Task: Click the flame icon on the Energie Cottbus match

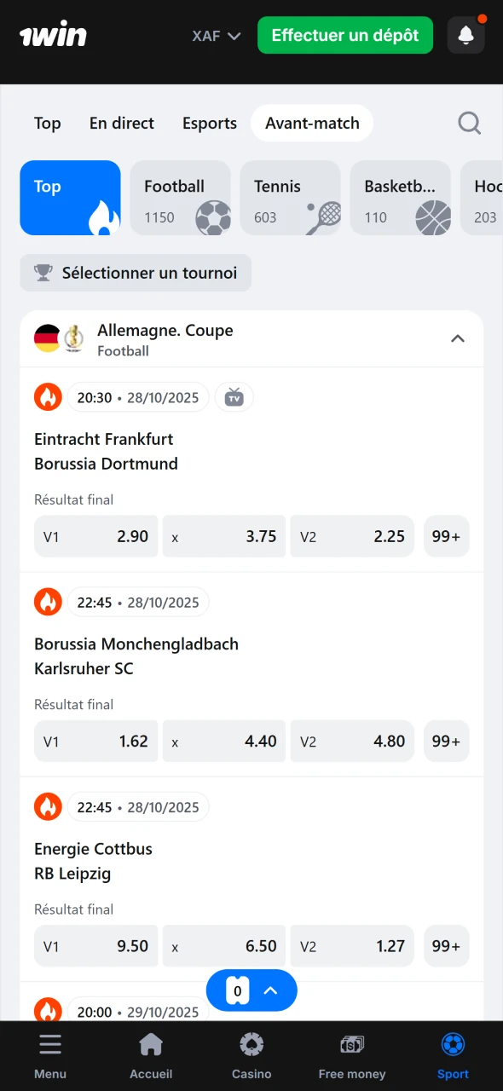Action: [48, 806]
